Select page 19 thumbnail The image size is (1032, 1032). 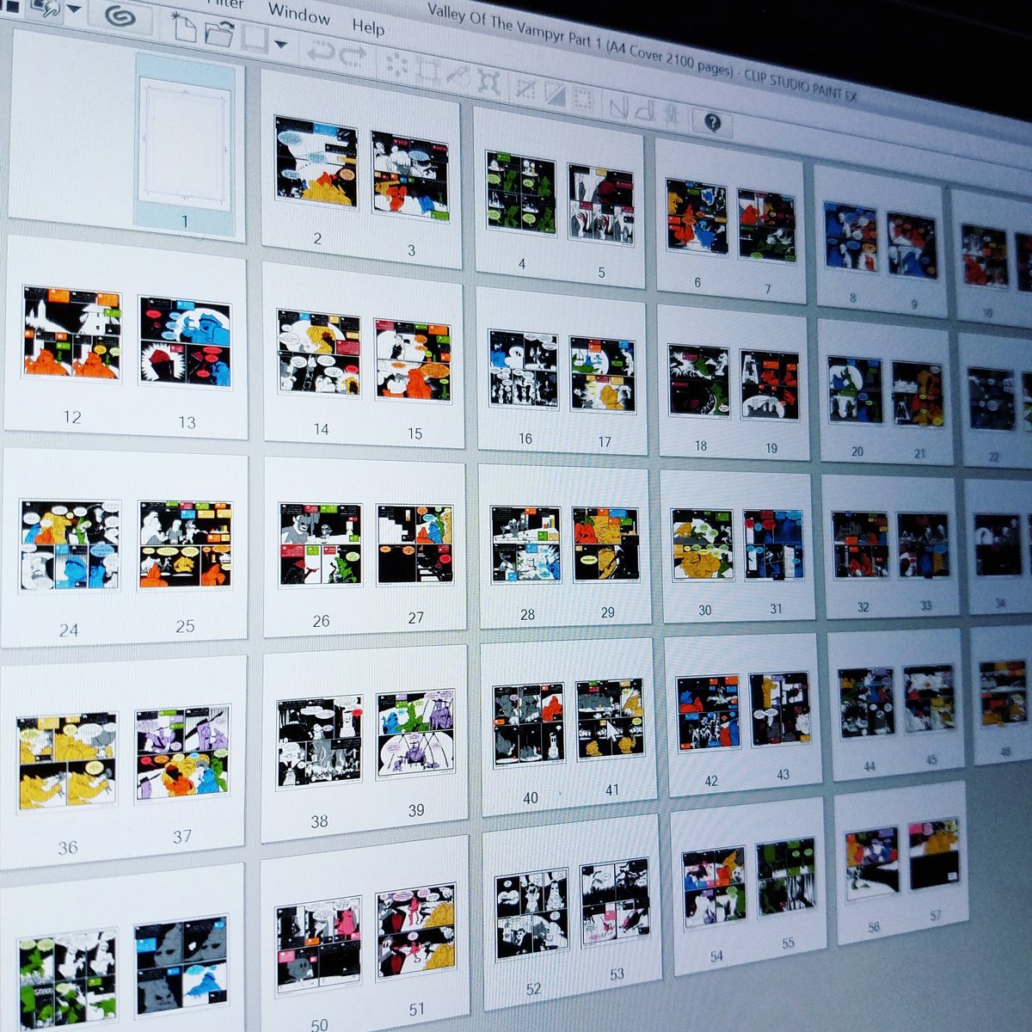tap(769, 386)
